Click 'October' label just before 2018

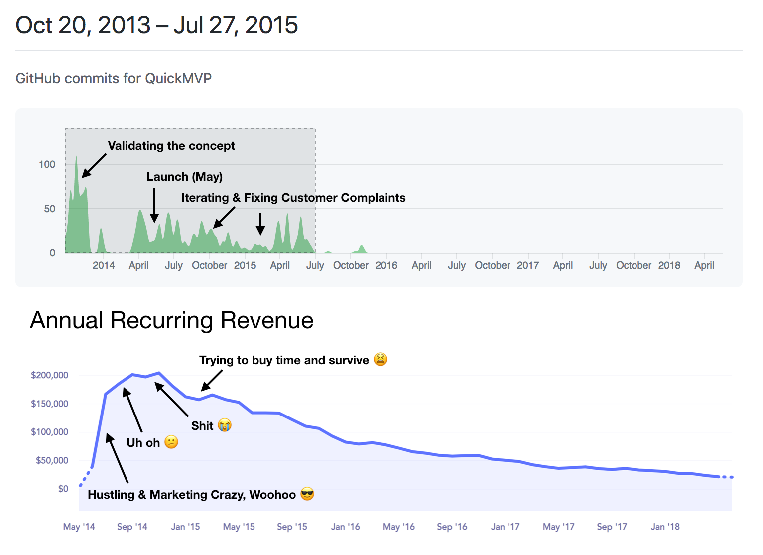point(634,265)
